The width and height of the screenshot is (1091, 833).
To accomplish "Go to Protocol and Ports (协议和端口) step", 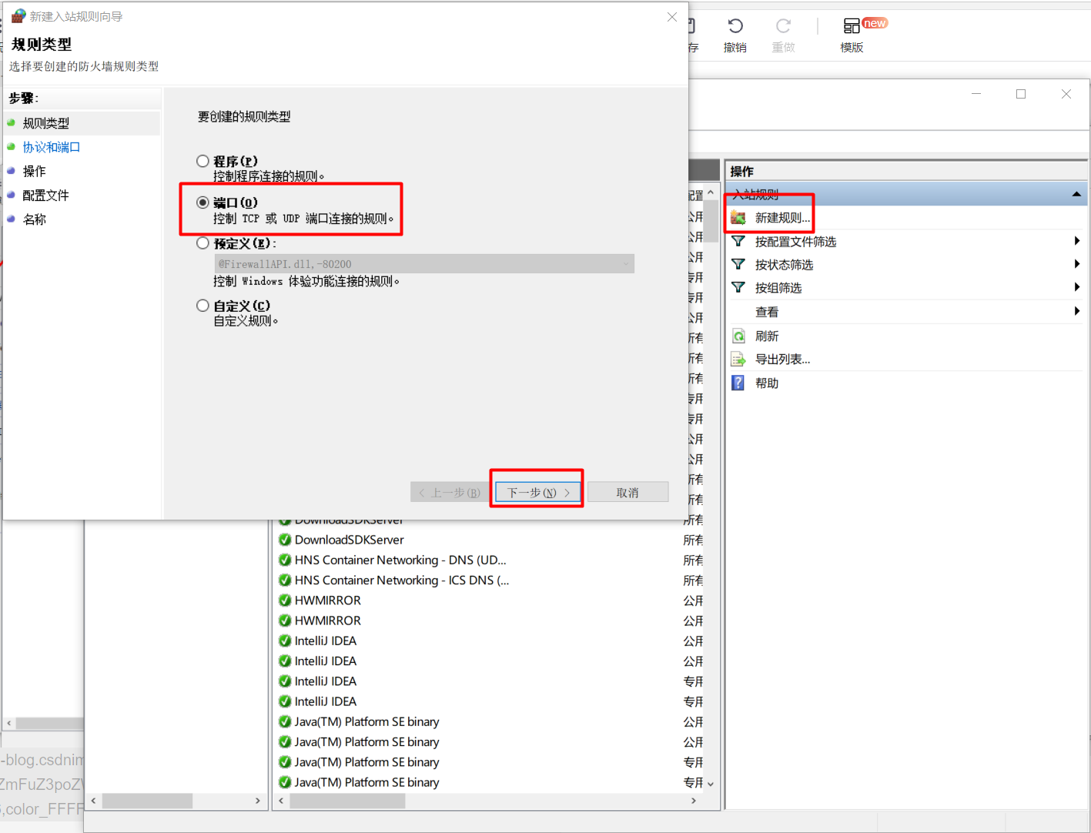I will tap(52, 147).
